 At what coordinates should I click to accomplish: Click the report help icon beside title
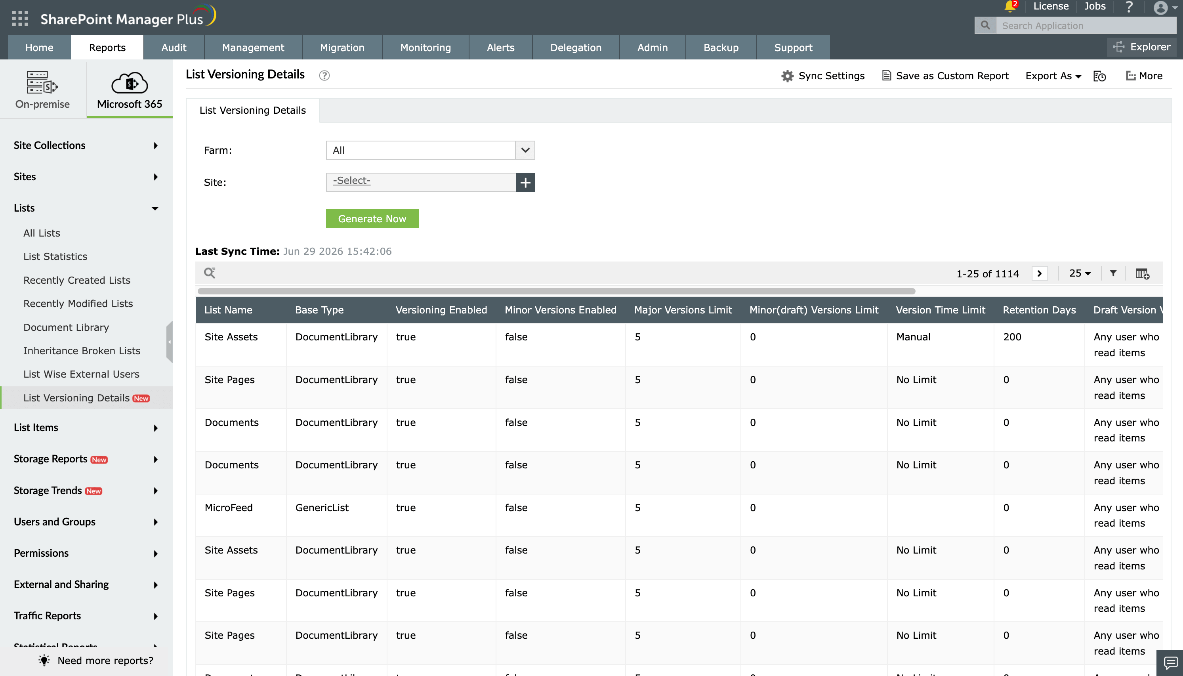point(324,75)
